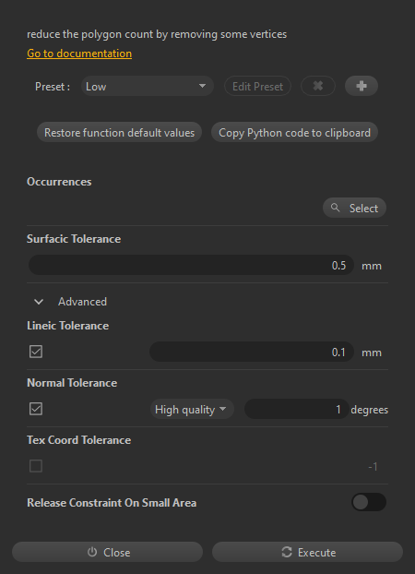Screen dimensions: 415x574
Task: Uncheck the Normal Tolerance checkbox
Action: pos(36,409)
